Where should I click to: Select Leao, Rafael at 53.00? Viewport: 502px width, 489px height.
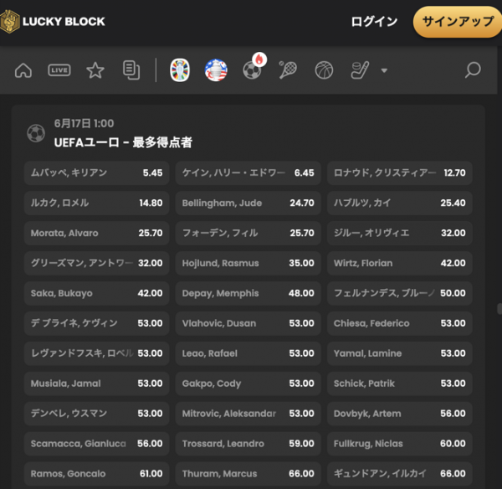(x=248, y=353)
